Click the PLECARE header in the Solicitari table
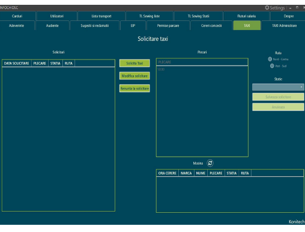The height and width of the screenshot is (232, 305). [x=40, y=63]
